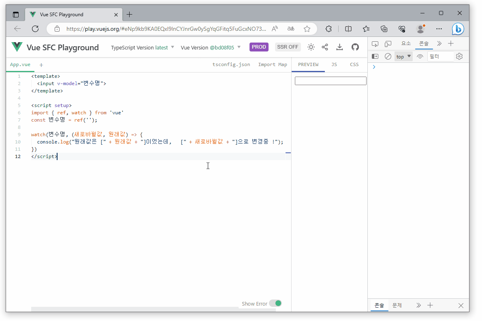Open the DevTools 요소 tab
The height and width of the screenshot is (321, 482).
406,44
